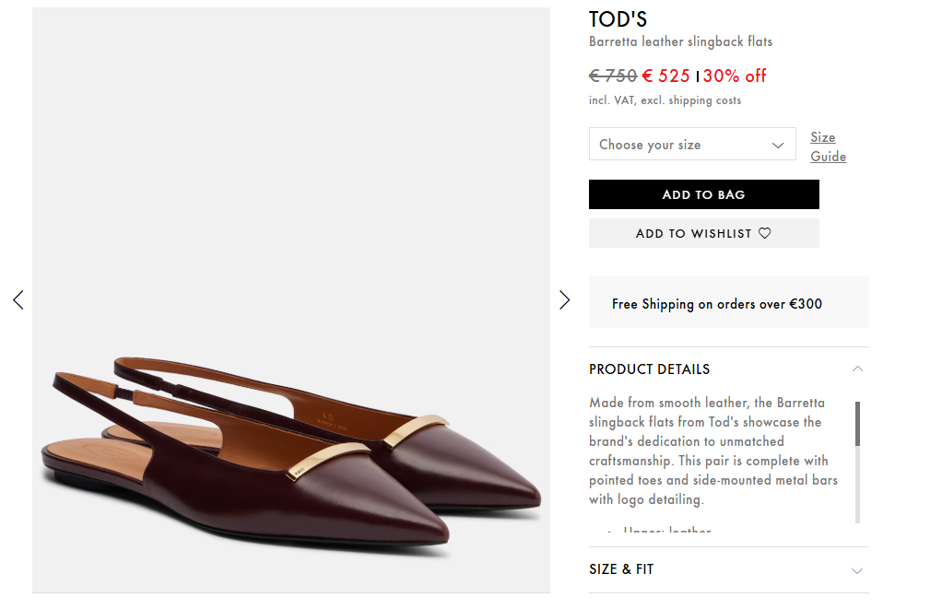The height and width of the screenshot is (609, 942).
Task: Select the PRODUCT DETAILS section heading
Action: pos(650,369)
